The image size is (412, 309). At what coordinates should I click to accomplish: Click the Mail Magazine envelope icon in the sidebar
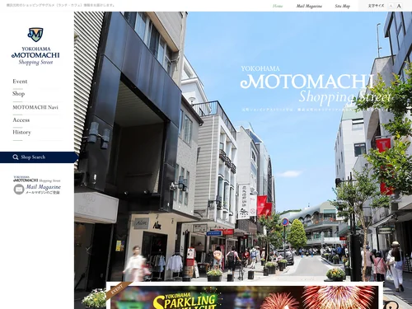coord(19,190)
